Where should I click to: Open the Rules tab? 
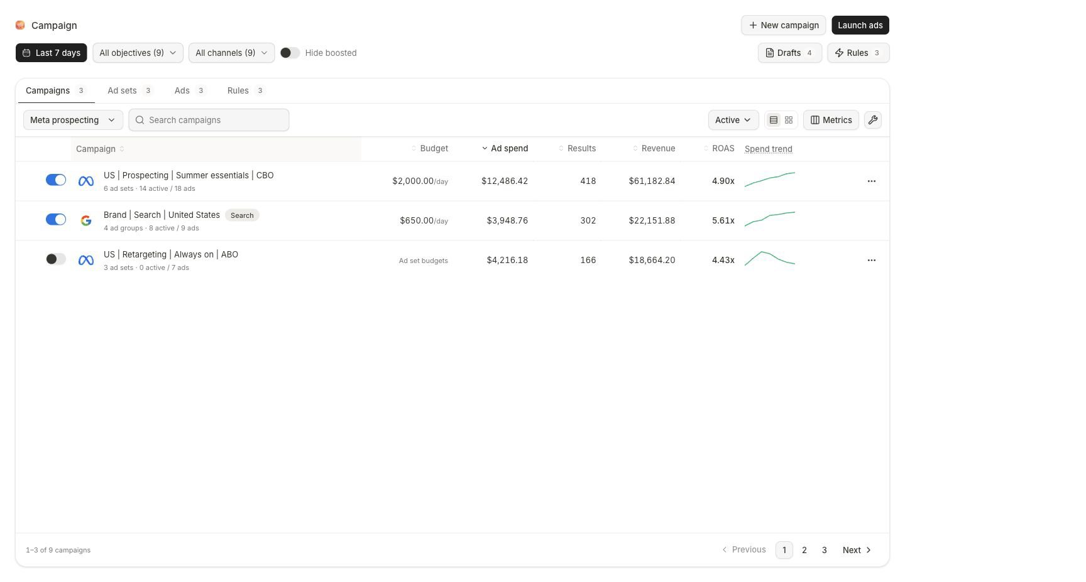click(x=245, y=90)
